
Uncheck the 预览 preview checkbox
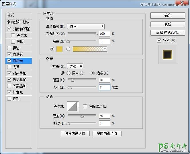(x=159, y=41)
